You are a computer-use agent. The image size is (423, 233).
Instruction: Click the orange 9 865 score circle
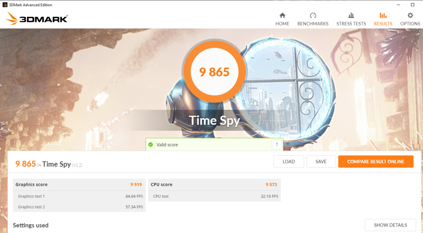point(214,72)
